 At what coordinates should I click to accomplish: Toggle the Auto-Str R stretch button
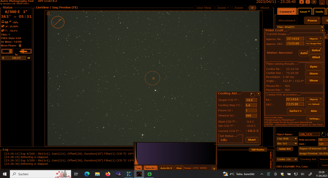[x=166, y=168]
